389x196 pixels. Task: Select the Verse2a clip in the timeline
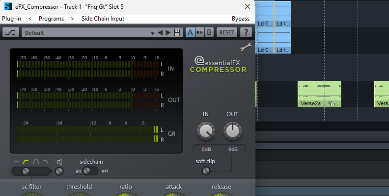[319, 93]
